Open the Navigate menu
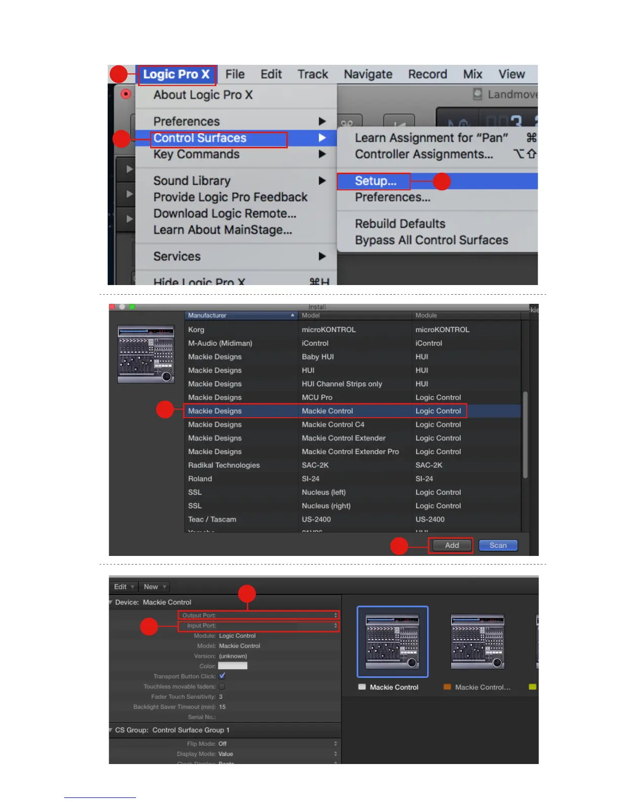The image size is (619, 802). point(368,74)
